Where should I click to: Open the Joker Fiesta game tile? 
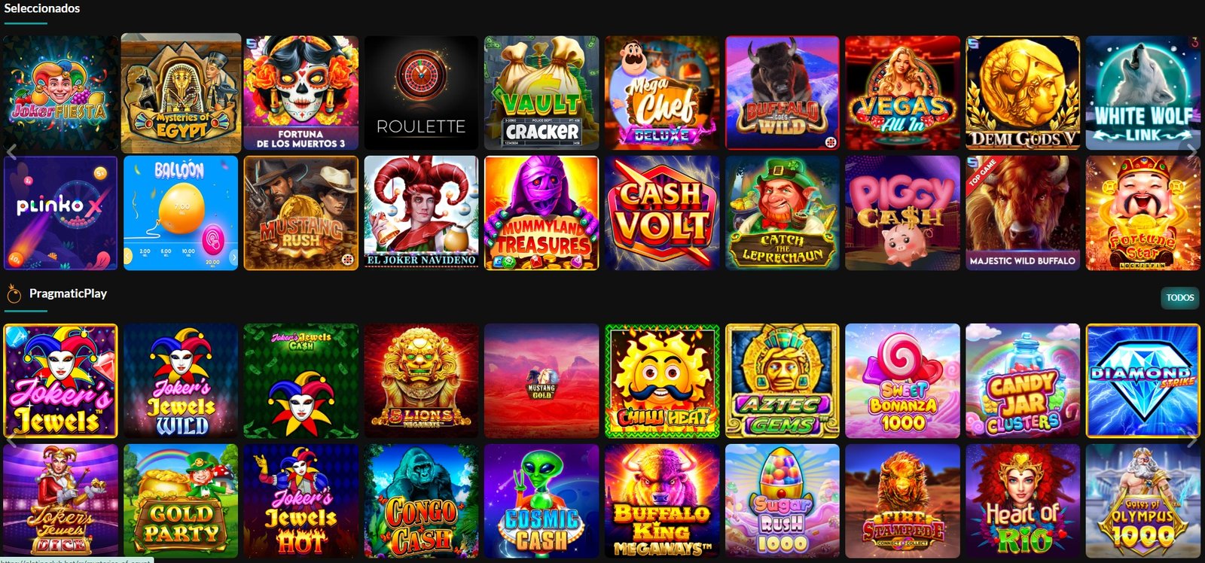(60, 93)
